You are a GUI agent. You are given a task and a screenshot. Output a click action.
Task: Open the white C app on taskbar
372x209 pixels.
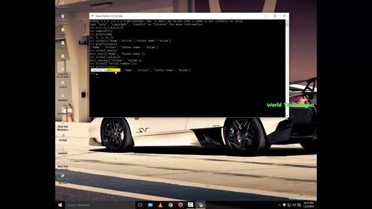[x=190, y=205]
